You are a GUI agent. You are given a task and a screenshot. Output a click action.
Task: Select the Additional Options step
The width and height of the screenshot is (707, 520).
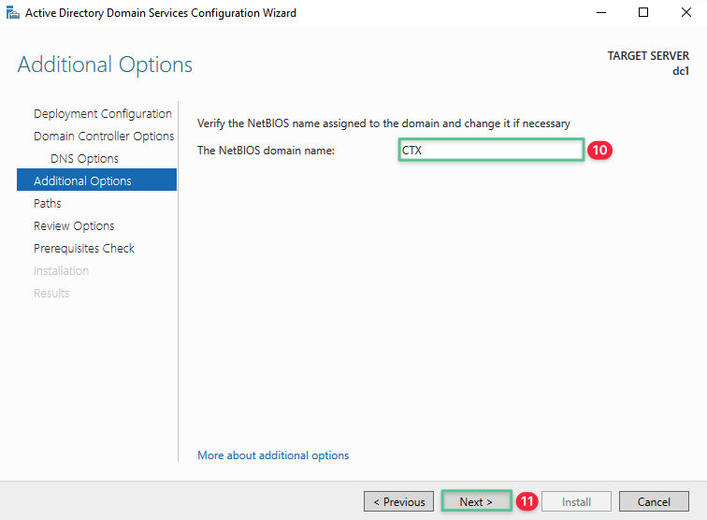82,181
